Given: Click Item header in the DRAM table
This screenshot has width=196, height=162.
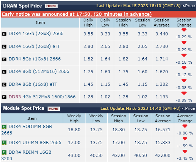Looking at the screenshot, I should pos(40,23).
